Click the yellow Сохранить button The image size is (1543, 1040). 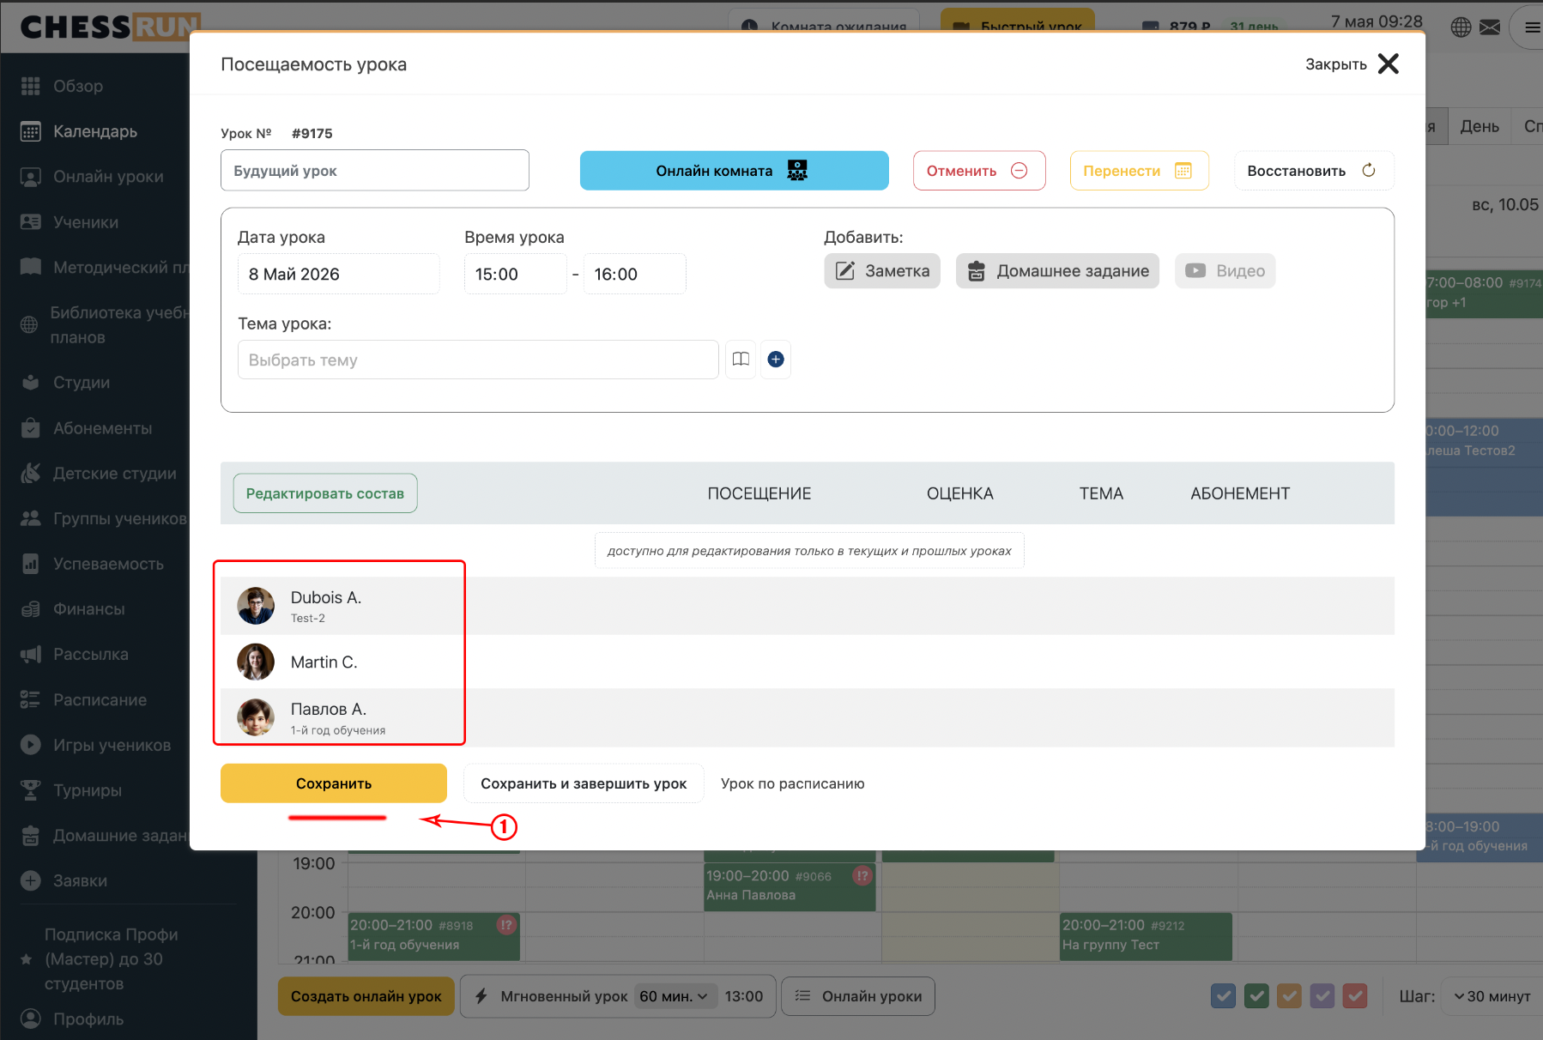pyautogui.click(x=334, y=783)
